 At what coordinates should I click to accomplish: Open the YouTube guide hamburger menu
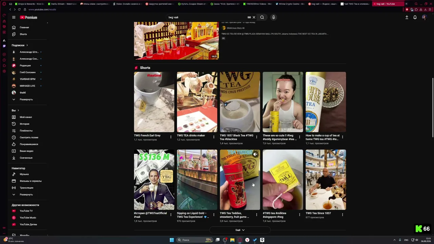pyautogui.click(x=14, y=17)
